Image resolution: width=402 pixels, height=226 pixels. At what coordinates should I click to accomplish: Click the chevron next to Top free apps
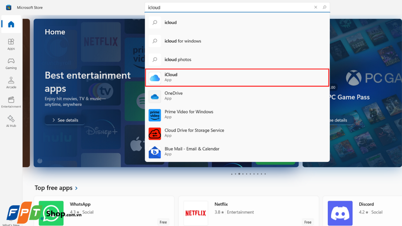coord(76,188)
